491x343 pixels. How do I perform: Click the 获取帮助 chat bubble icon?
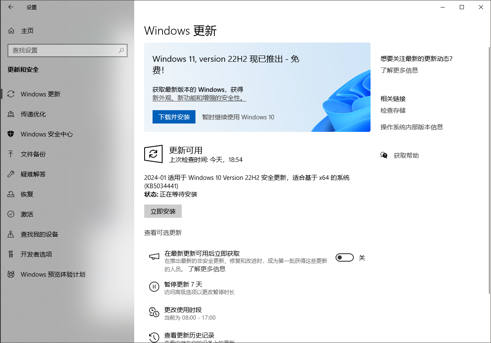click(x=384, y=156)
